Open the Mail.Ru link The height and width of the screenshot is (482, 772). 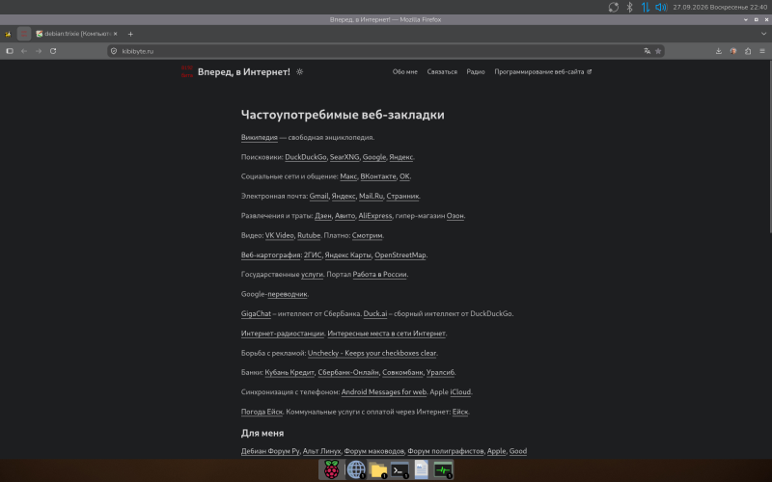tap(371, 196)
